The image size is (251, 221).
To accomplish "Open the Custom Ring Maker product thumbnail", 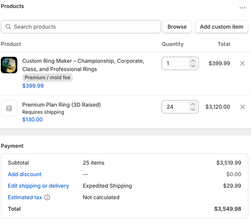I will point(9,65).
